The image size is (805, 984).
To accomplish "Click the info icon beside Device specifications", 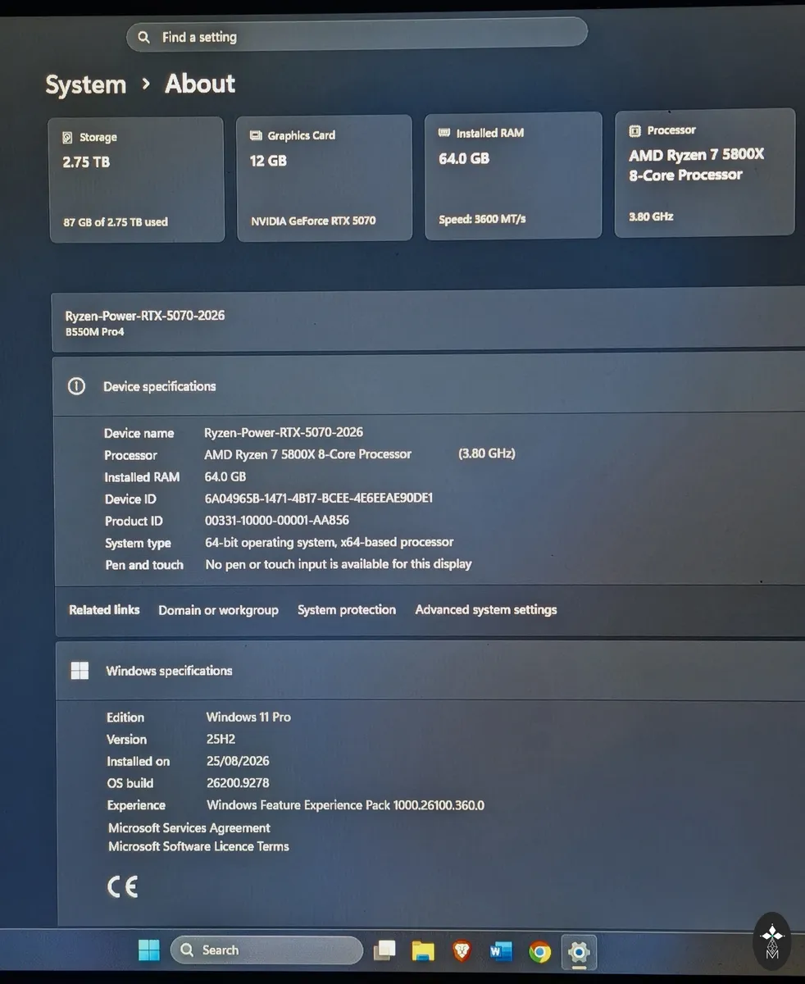I will [x=76, y=386].
